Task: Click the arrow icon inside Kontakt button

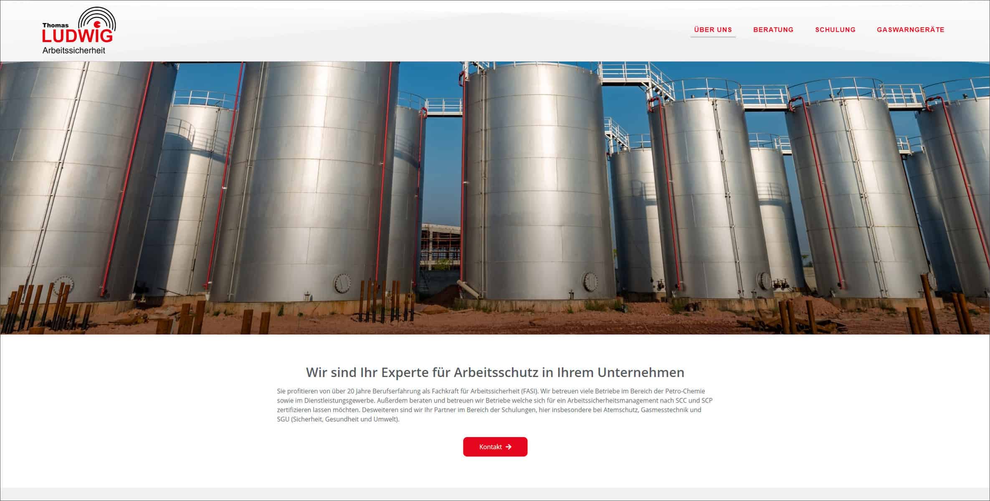Action: point(509,447)
